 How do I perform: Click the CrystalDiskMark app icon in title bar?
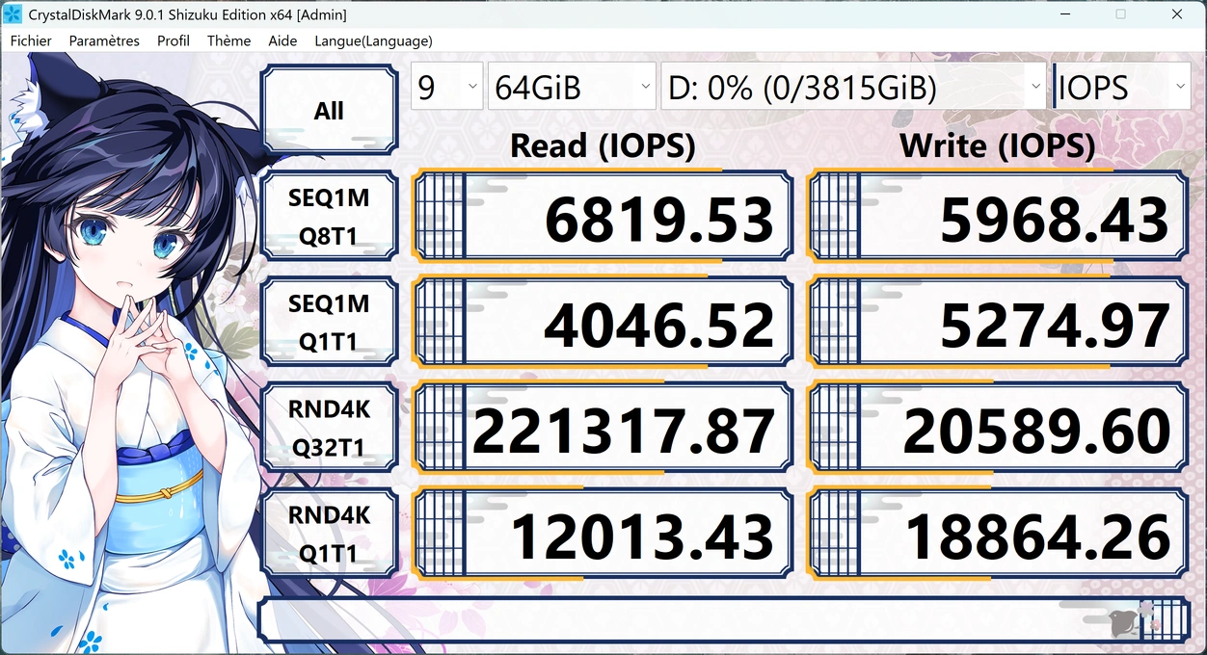13,14
